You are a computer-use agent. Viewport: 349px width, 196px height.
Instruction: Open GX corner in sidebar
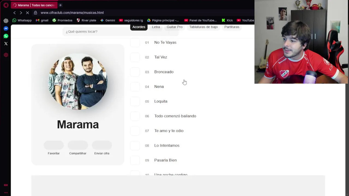coord(6,185)
